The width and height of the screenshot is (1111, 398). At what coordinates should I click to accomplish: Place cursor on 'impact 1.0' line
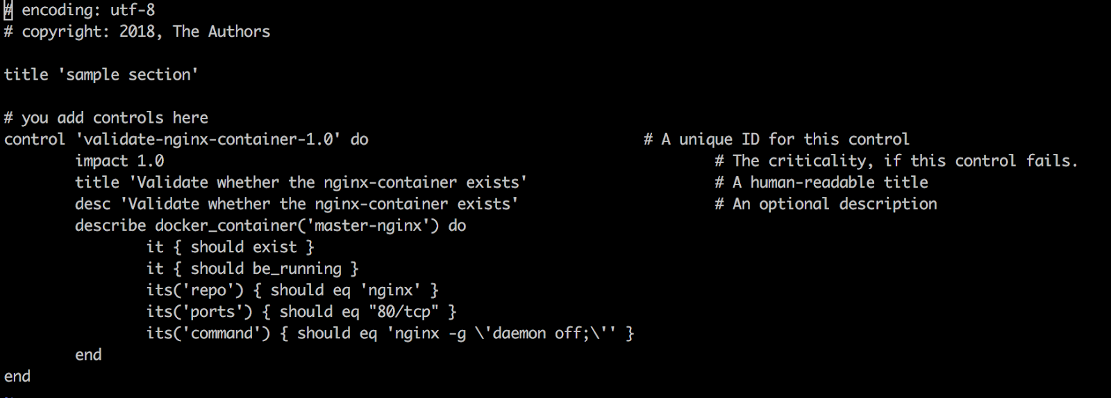[119, 161]
